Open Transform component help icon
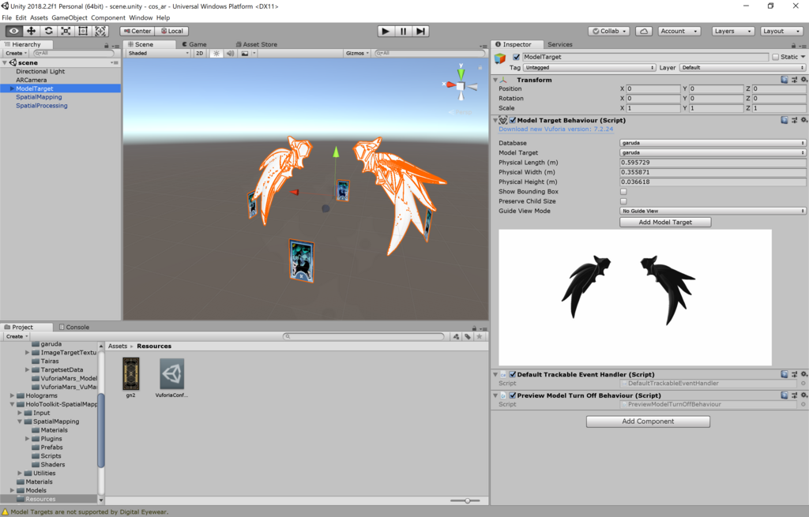 click(x=785, y=80)
